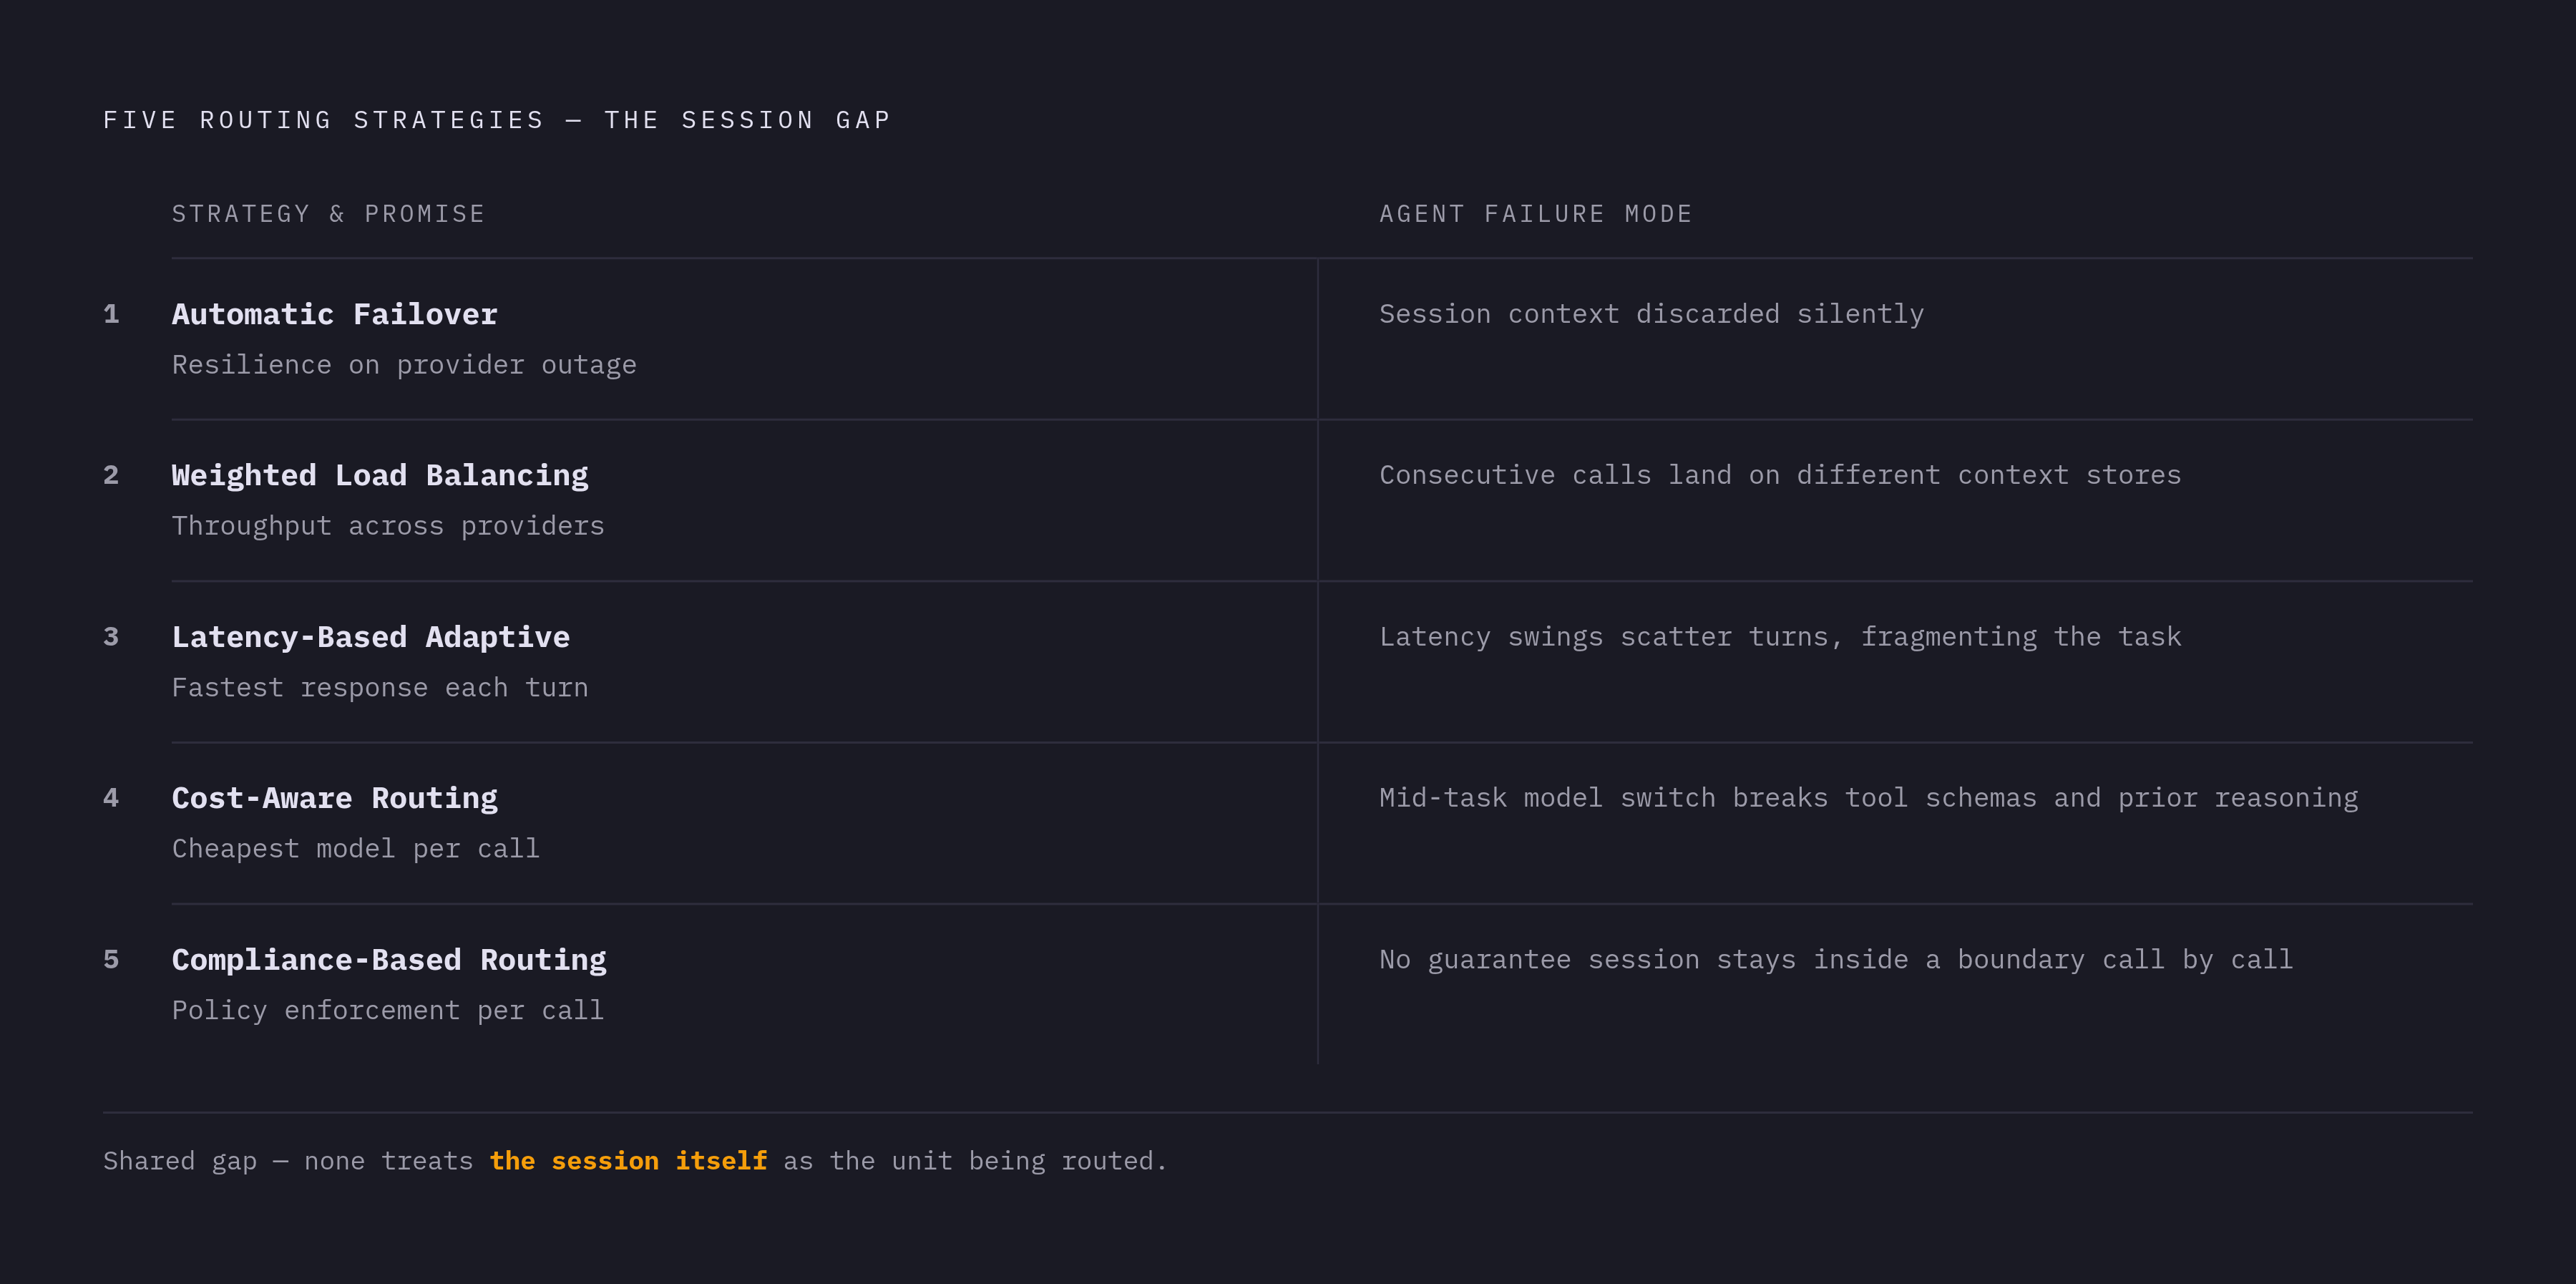
Task: Click the title 'Five Routing Strategies — The Session Gap'
Action: click(x=497, y=120)
